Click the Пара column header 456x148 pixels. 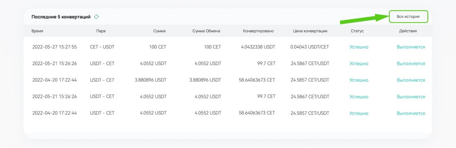(x=101, y=31)
